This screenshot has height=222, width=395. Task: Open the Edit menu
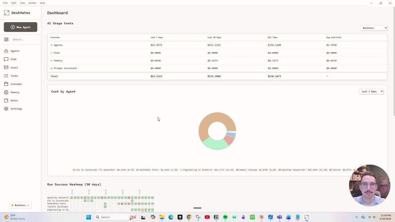click(14, 3)
